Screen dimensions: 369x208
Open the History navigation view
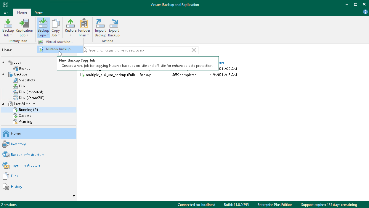coord(38,187)
